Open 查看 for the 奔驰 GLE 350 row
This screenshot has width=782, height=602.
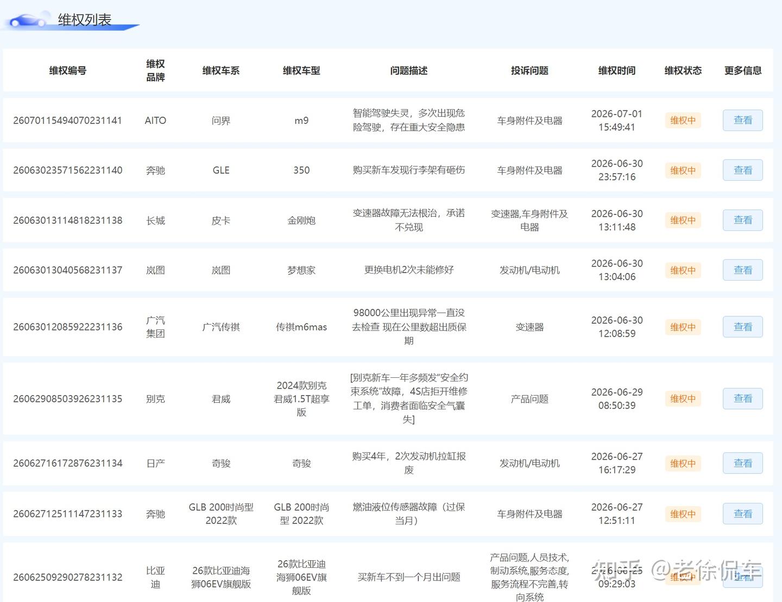coord(742,170)
